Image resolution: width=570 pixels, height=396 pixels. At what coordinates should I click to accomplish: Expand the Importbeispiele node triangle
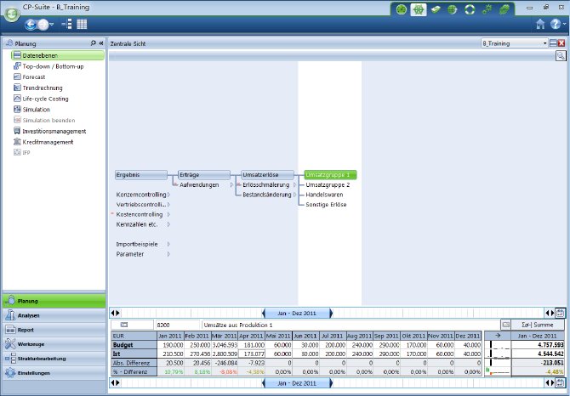coord(168,244)
